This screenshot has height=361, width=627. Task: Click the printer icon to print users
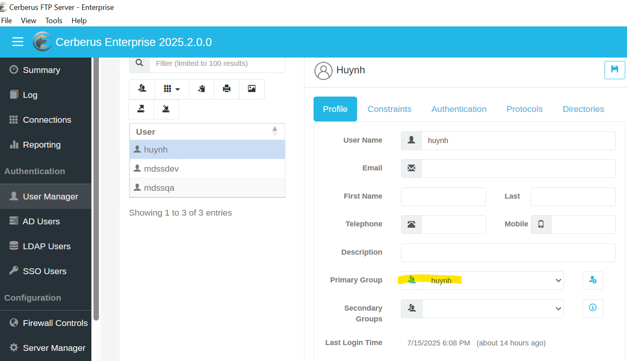click(x=227, y=89)
